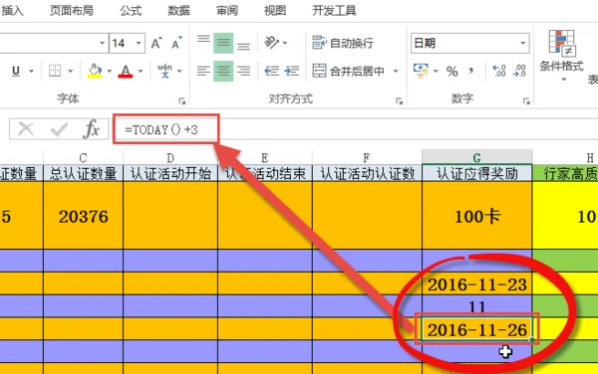598x374 pixels.
Task: Open the text orientation tool
Action: 272,43
